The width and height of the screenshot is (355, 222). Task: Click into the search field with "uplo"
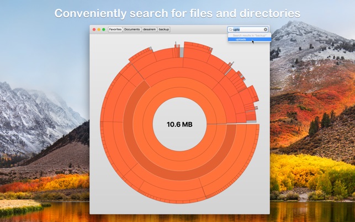click(x=248, y=29)
